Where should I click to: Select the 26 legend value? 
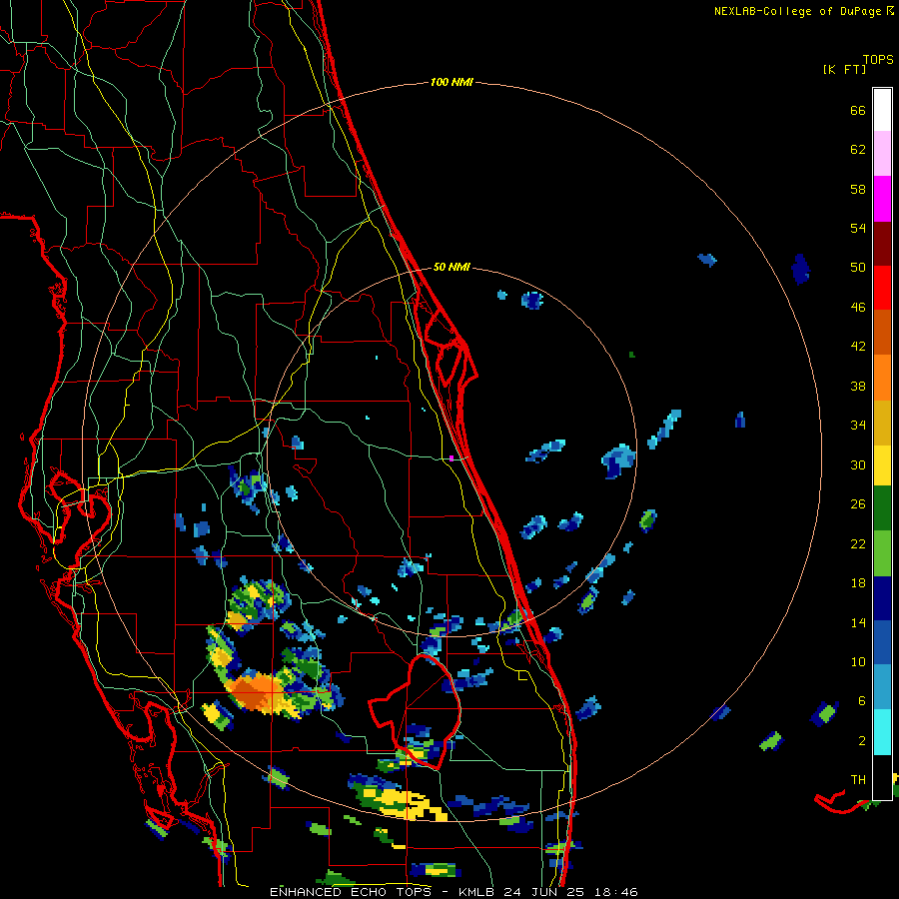coord(858,504)
